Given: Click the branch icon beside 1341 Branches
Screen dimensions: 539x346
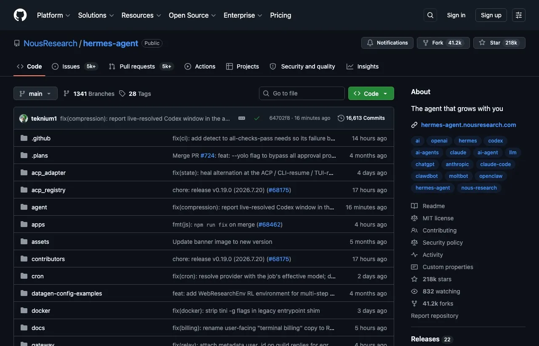Looking at the screenshot, I should click(x=67, y=94).
